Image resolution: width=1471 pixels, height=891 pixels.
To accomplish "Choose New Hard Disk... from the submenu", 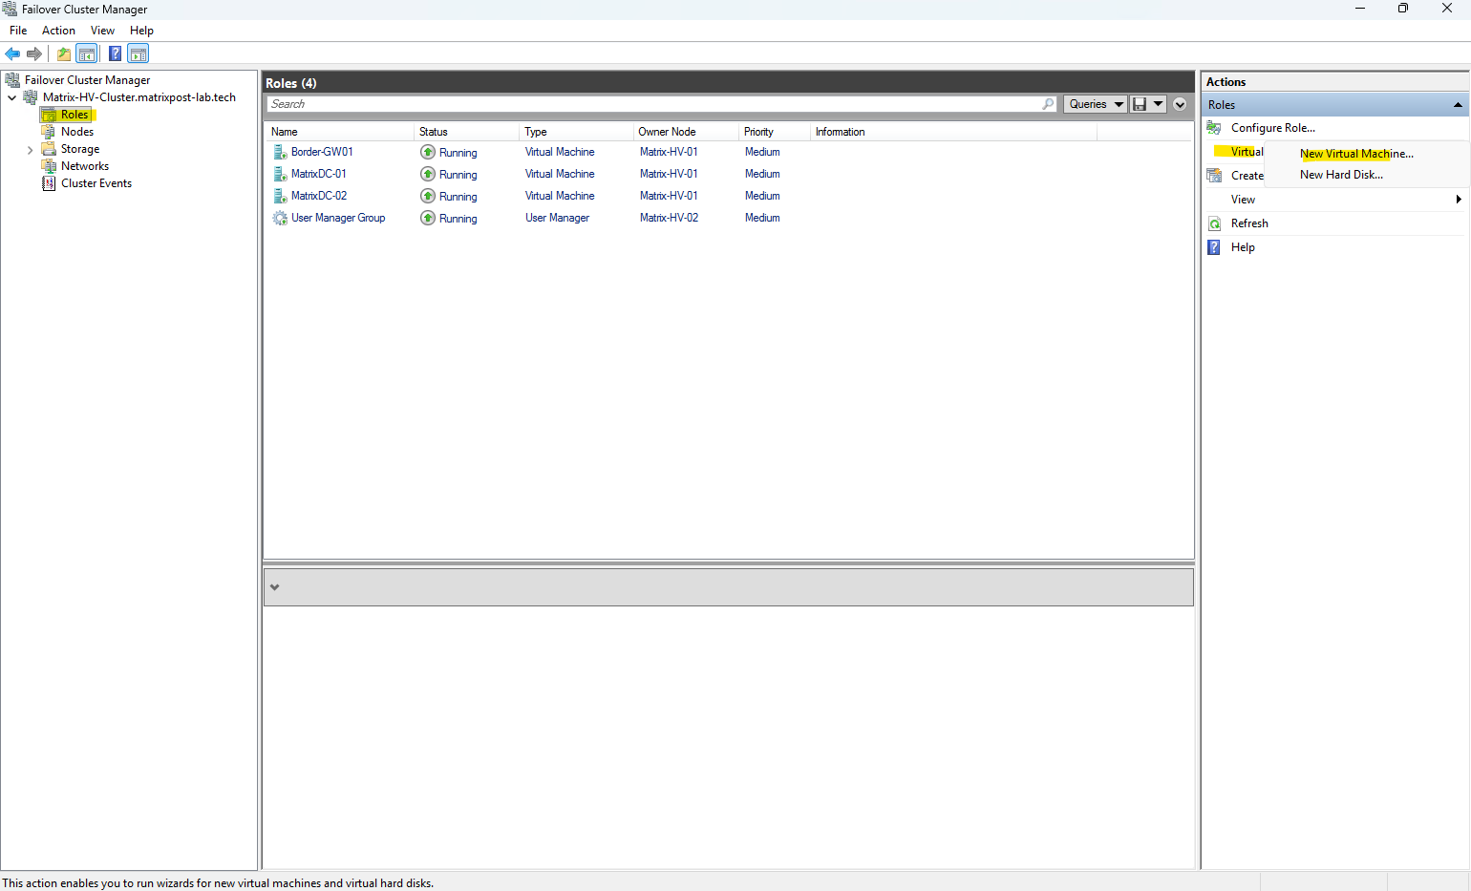I will 1341,175.
